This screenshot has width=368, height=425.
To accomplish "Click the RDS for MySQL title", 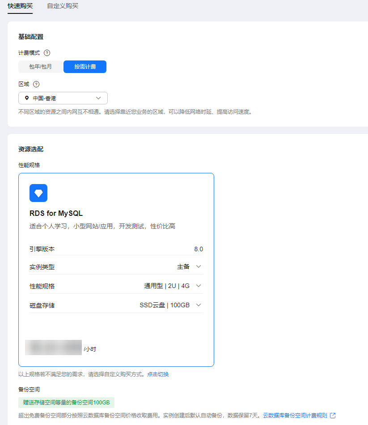I will point(56,213).
